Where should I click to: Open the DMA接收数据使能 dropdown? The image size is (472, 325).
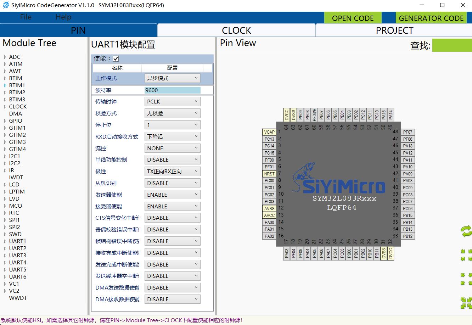(x=173, y=299)
